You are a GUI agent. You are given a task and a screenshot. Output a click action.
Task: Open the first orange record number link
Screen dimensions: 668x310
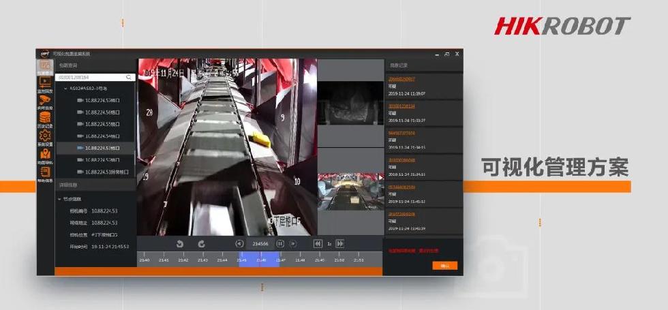pos(401,79)
